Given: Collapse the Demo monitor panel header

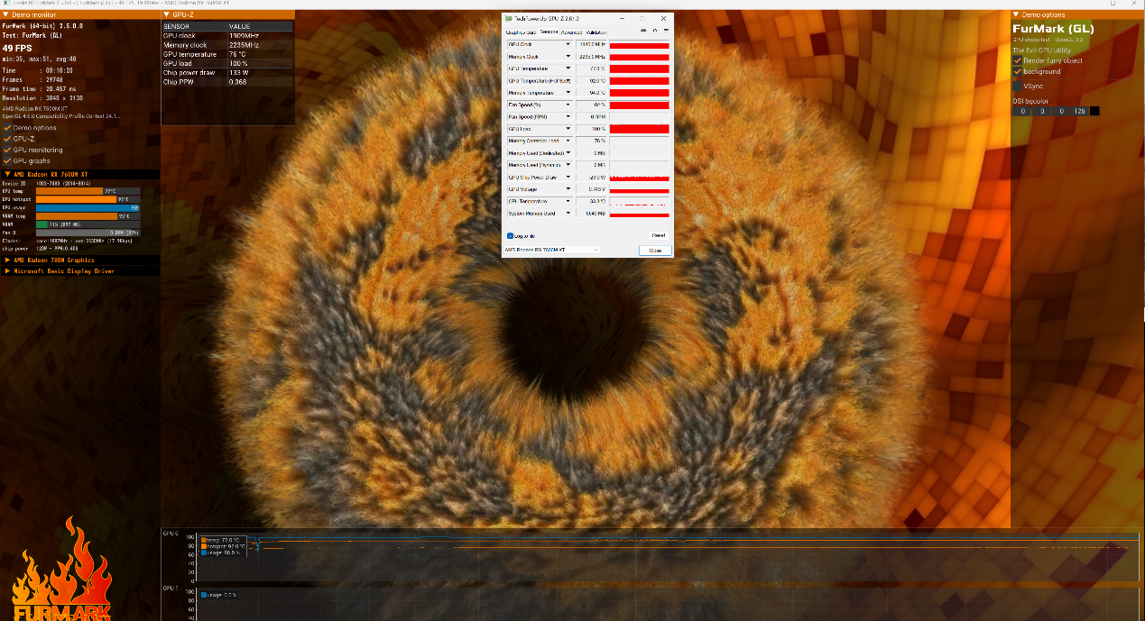Looking at the screenshot, I should coord(5,14).
